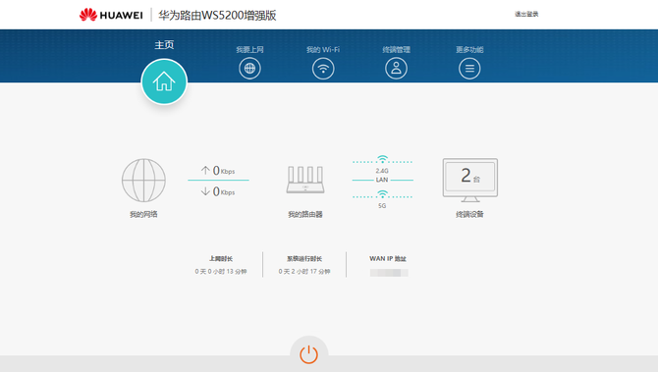The height and width of the screenshot is (372, 658).
Task: Click the LAN connection label
Action: point(382,180)
